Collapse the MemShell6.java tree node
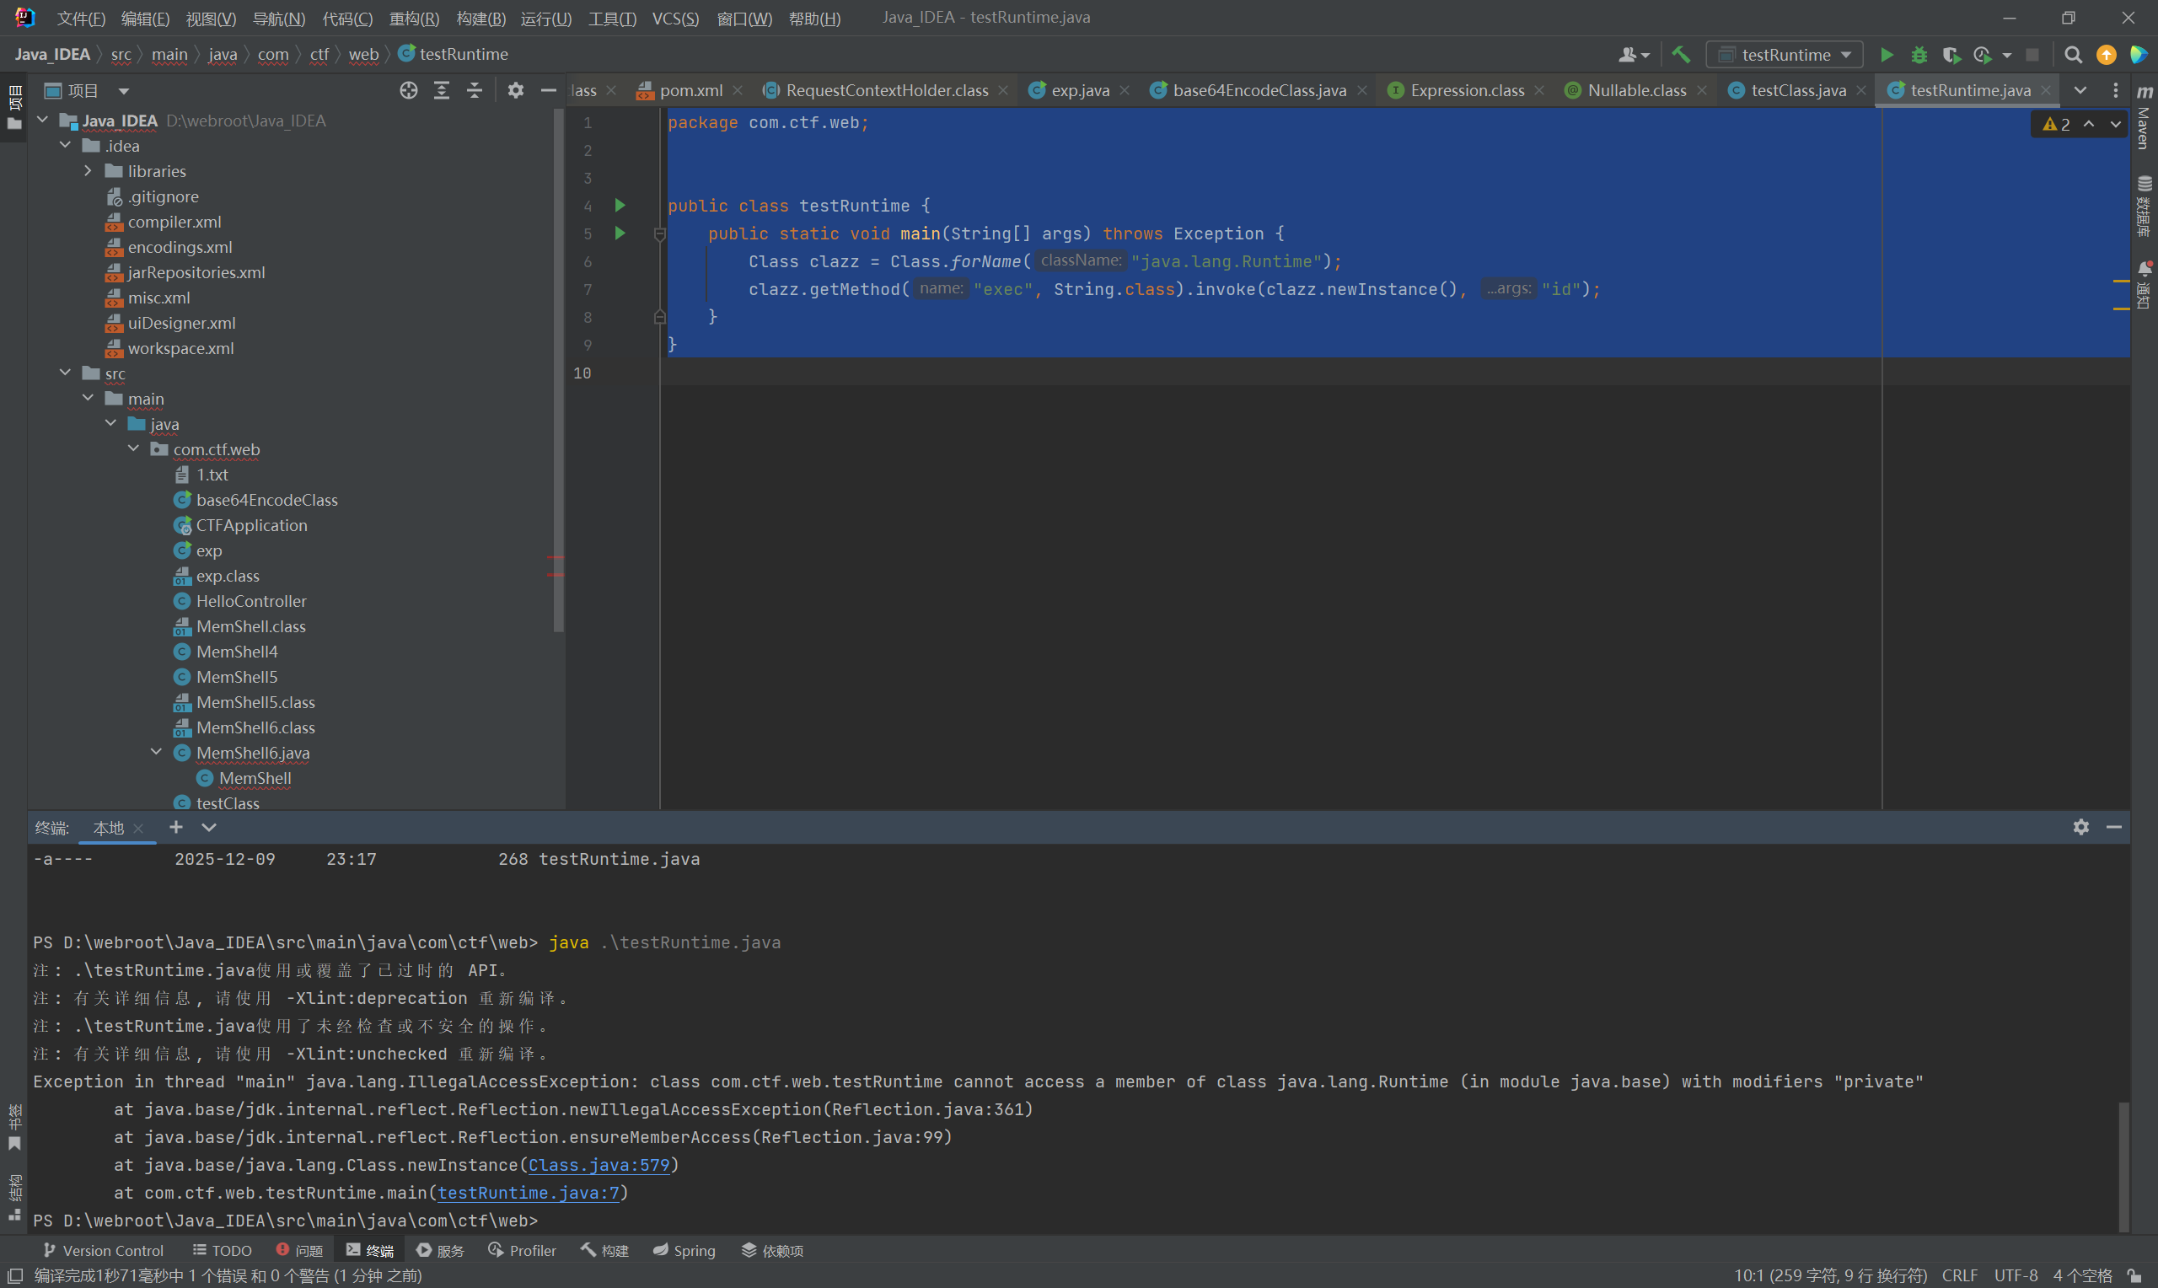Screen dimensions: 2158x1288 coord(156,753)
